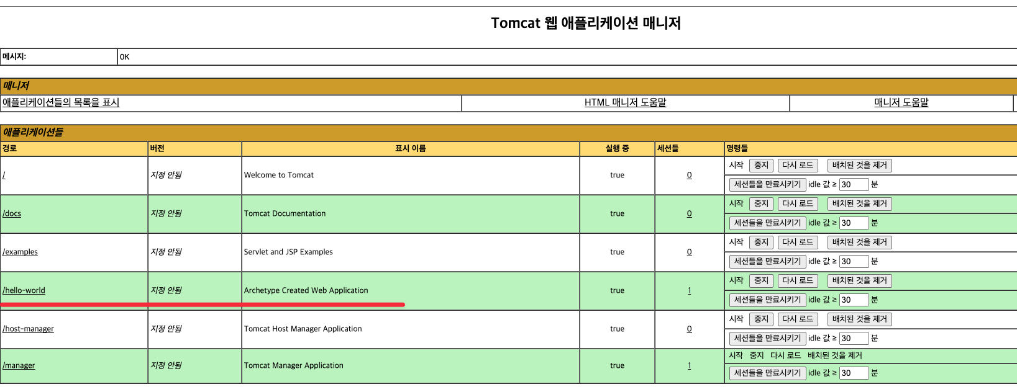Reload (다시 로드) the /examples application
Screen dimensions: 1017x392
point(798,243)
